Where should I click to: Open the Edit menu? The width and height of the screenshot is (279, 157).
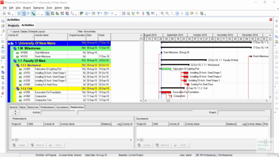(x=11, y=8)
